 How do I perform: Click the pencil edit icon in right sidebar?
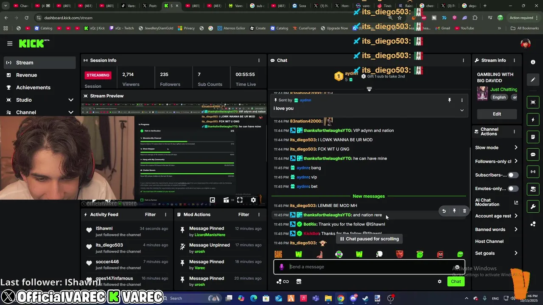(x=533, y=79)
